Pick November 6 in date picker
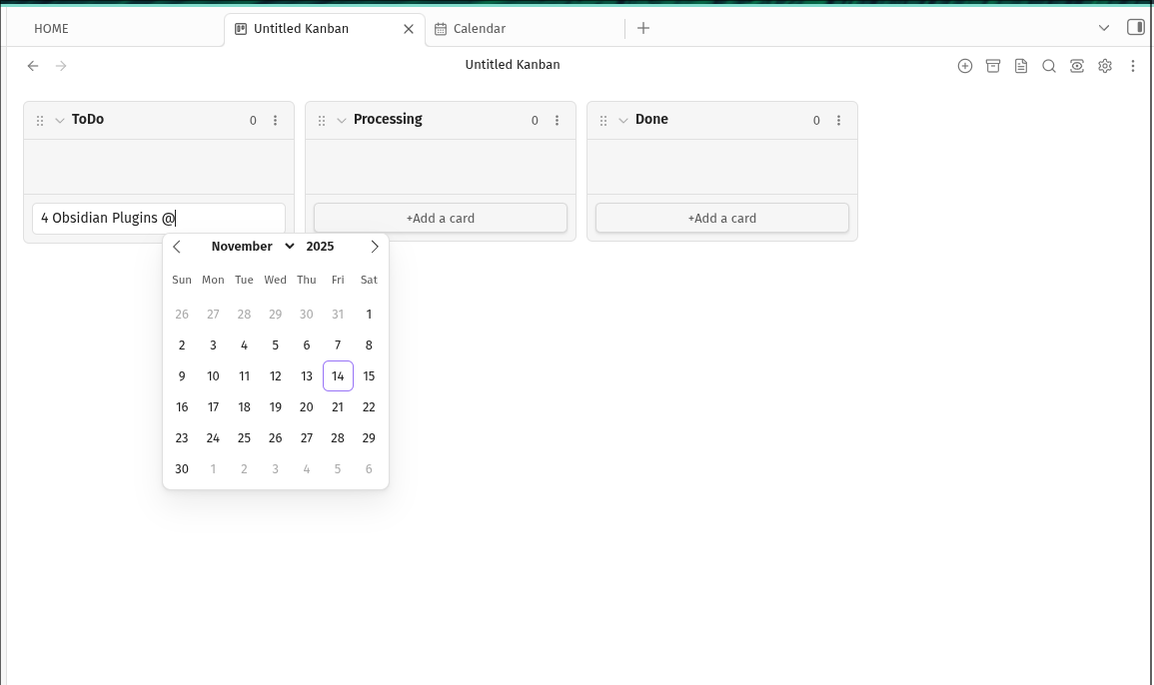Viewport: 1154px width, 685px height. 306,345
